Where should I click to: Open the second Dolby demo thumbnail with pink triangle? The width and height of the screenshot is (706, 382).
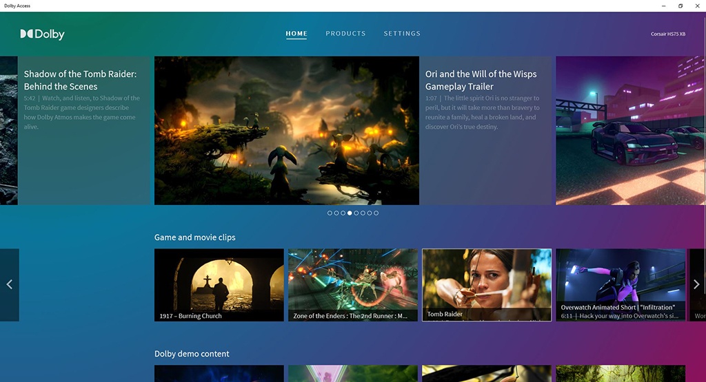[x=353, y=374]
